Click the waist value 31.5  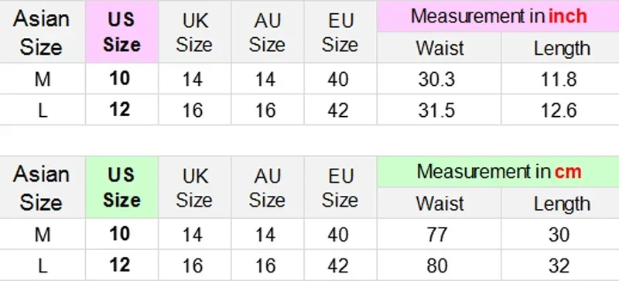coord(436,110)
